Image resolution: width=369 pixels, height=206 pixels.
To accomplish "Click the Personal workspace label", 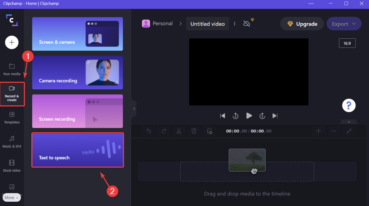I will click(x=163, y=24).
